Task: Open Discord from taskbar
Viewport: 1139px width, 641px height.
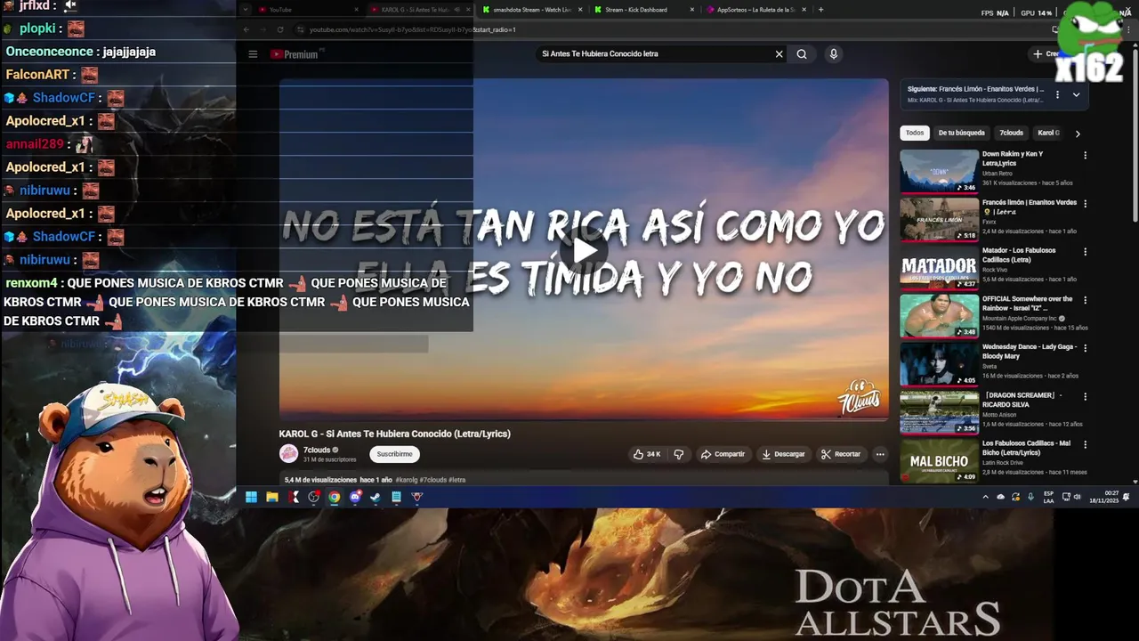Action: point(355,497)
